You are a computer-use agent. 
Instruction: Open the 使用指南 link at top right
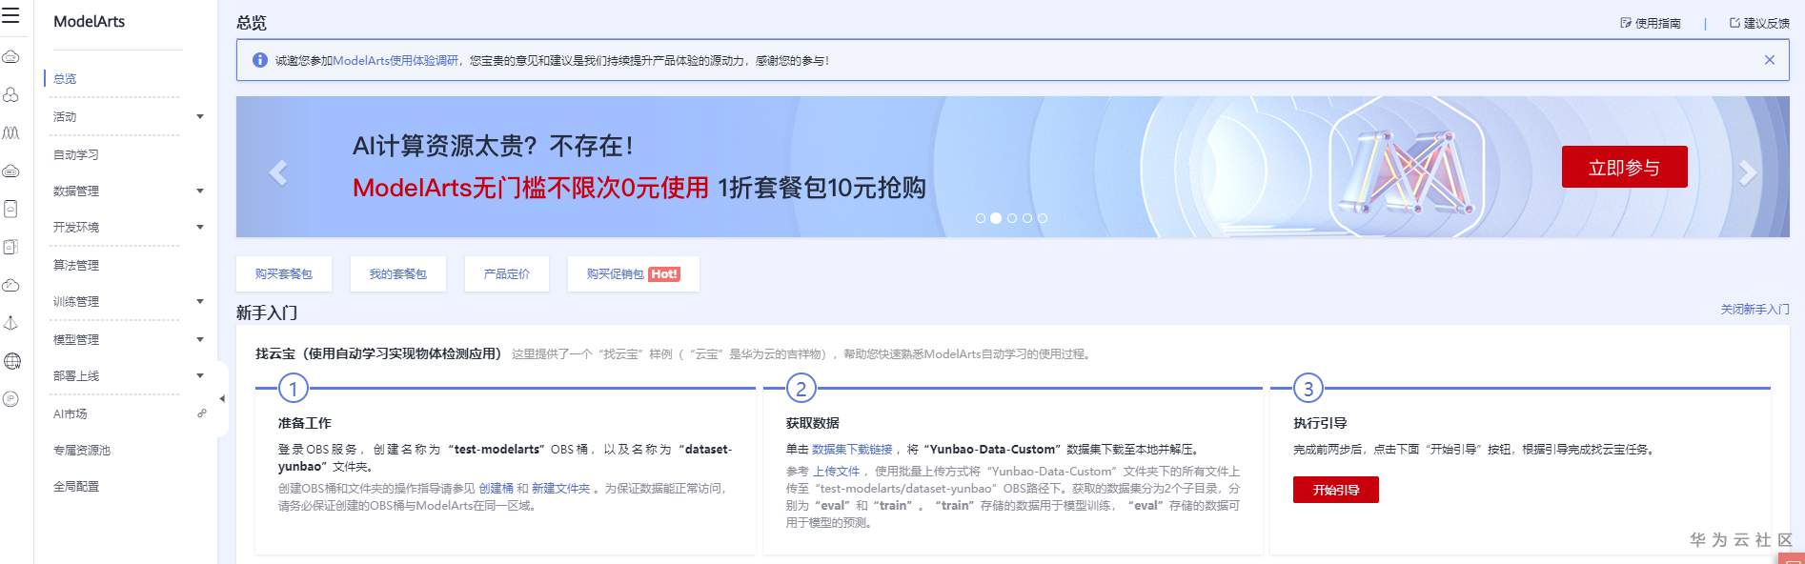coord(1651,23)
